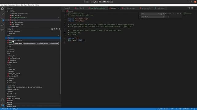The width and height of the screenshot is (197, 110).
Task: Toggle Use Regular Expression in the Find box
Action: (163, 14)
